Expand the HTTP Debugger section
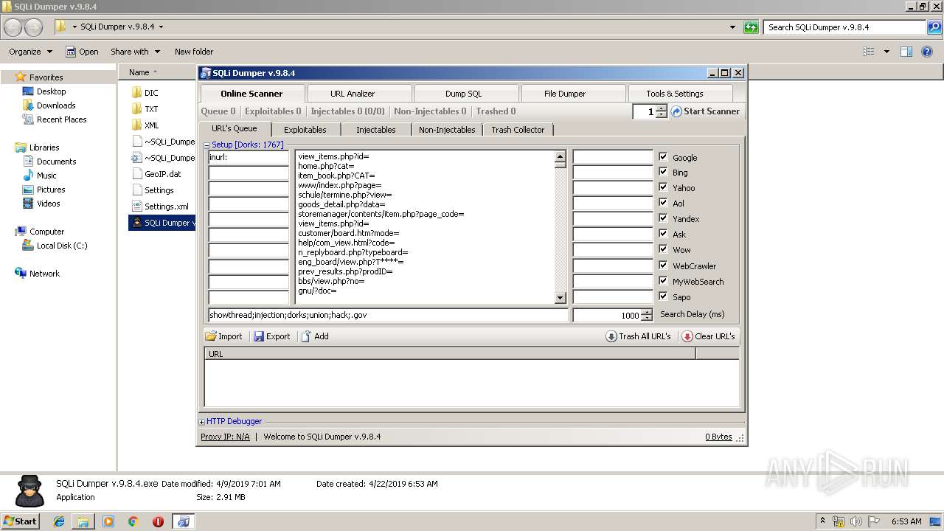 [202, 422]
